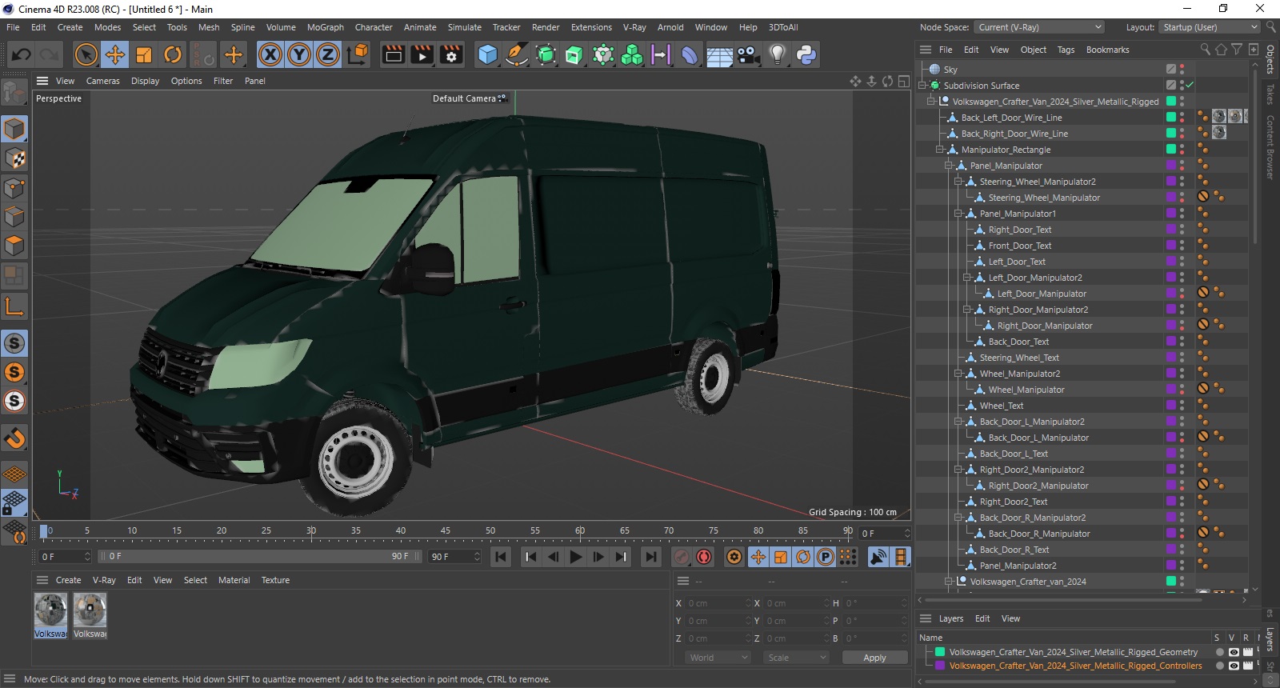The height and width of the screenshot is (688, 1280).
Task: Toggle Subdivision Surface enable checkmark
Action: tap(1190, 85)
